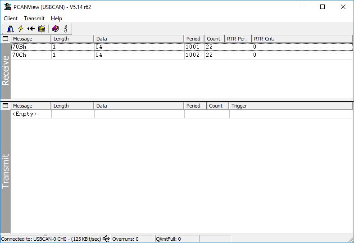Click the Transmit list Period column header
The height and width of the screenshot is (243, 354).
(x=195, y=106)
